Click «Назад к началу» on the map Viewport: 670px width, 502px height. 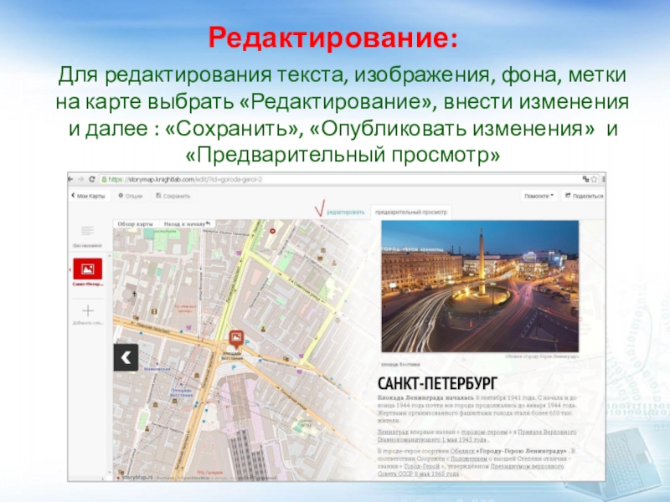coord(187,223)
